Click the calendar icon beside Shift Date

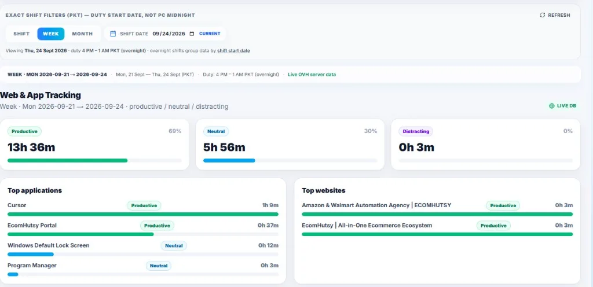113,34
